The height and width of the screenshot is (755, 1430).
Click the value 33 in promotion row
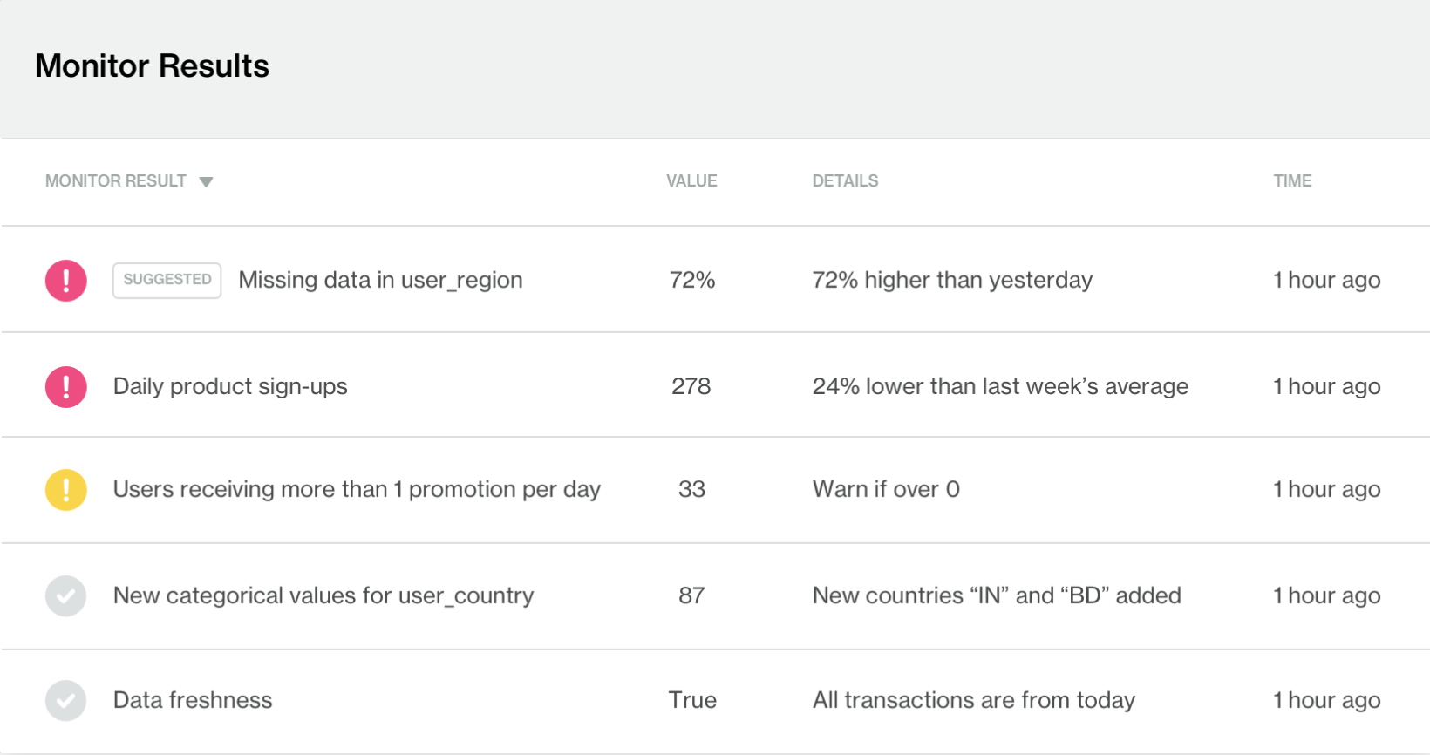click(x=691, y=490)
